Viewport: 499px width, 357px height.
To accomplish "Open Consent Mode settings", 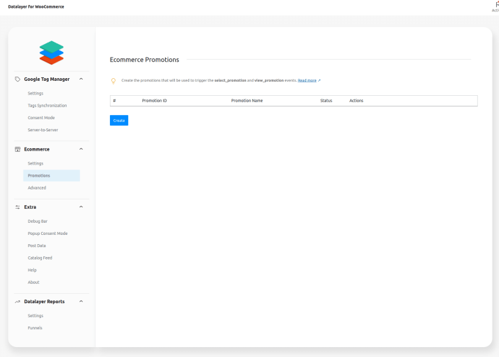I will coord(41,118).
